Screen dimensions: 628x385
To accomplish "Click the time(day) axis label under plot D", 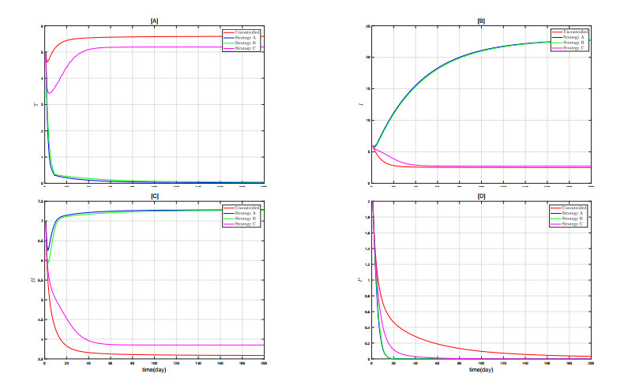I will pos(481,369).
